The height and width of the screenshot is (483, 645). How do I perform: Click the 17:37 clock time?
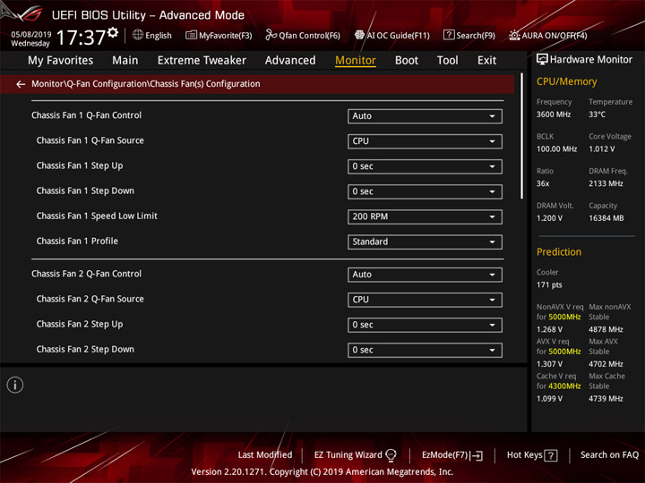82,38
